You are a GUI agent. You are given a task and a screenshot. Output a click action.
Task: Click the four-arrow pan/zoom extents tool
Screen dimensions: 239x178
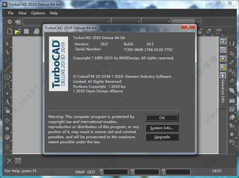(7, 147)
